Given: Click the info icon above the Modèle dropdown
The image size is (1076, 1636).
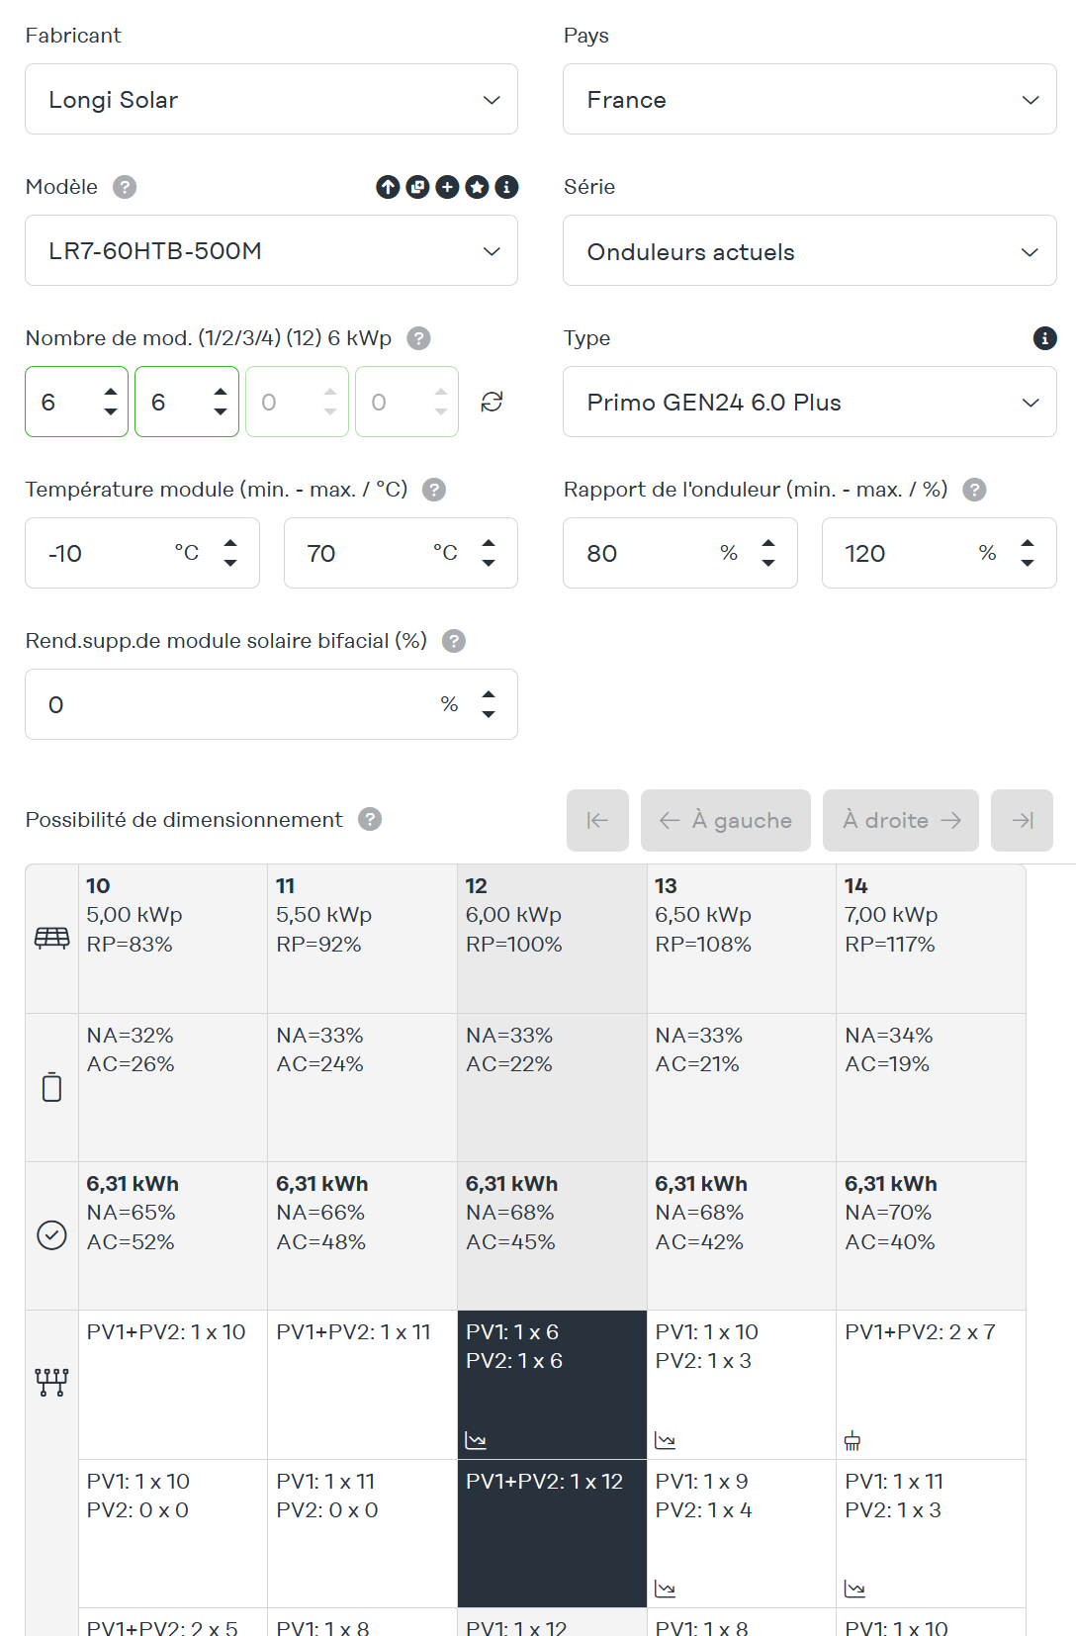Looking at the screenshot, I should [506, 187].
